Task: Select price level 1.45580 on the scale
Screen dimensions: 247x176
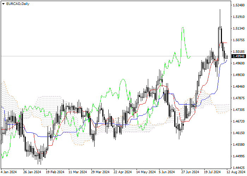Action: [239, 144]
